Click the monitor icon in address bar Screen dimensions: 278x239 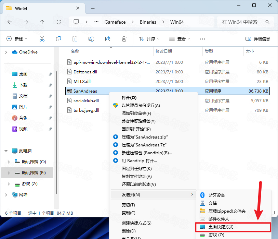pyautogui.click(x=76, y=22)
